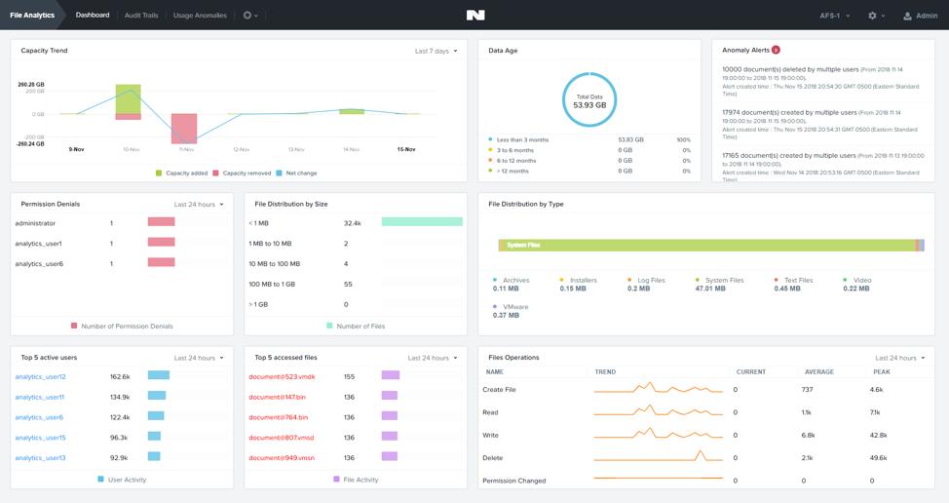949x503 pixels.
Task: Open the Usage Anomalies tab
Action: click(200, 16)
